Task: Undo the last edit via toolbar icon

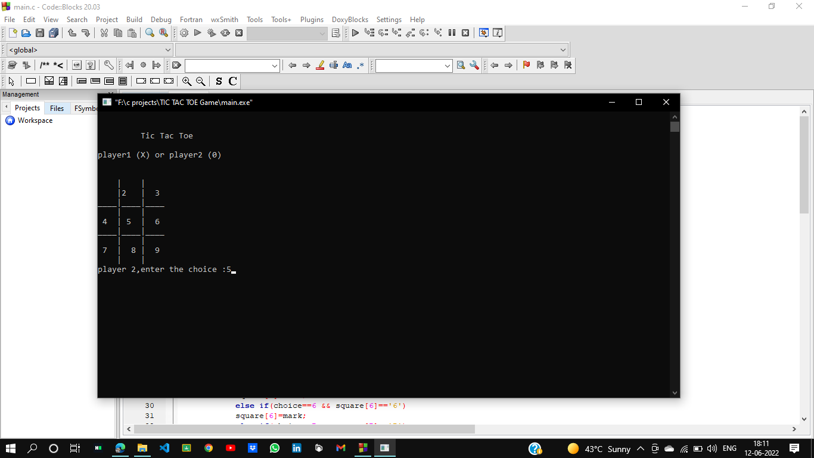Action: tap(72, 33)
